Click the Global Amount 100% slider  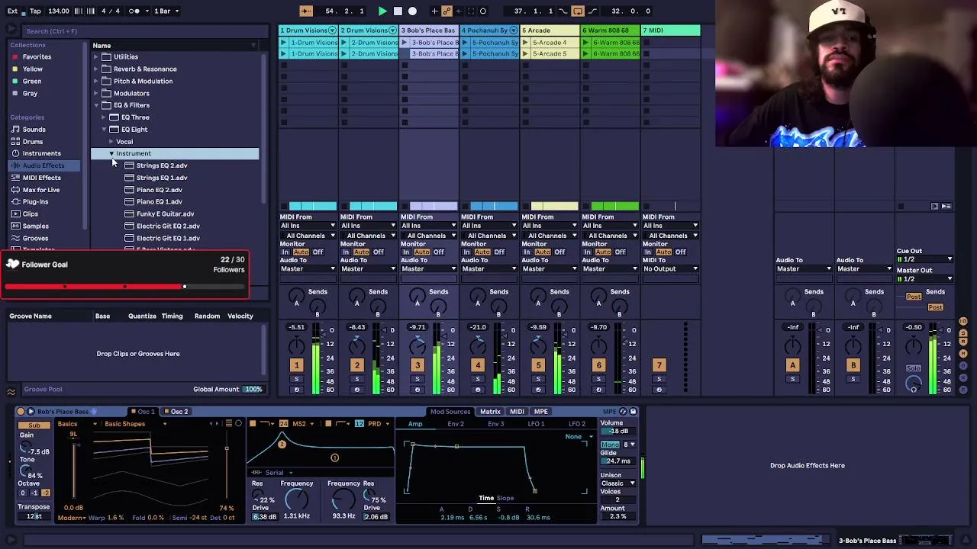pyautogui.click(x=253, y=390)
